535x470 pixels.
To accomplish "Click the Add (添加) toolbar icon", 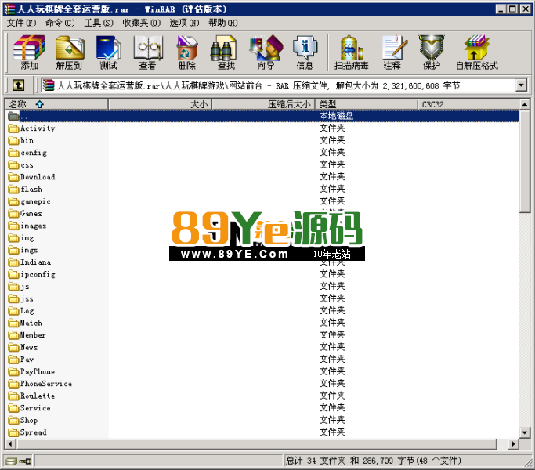I will 29,52.
